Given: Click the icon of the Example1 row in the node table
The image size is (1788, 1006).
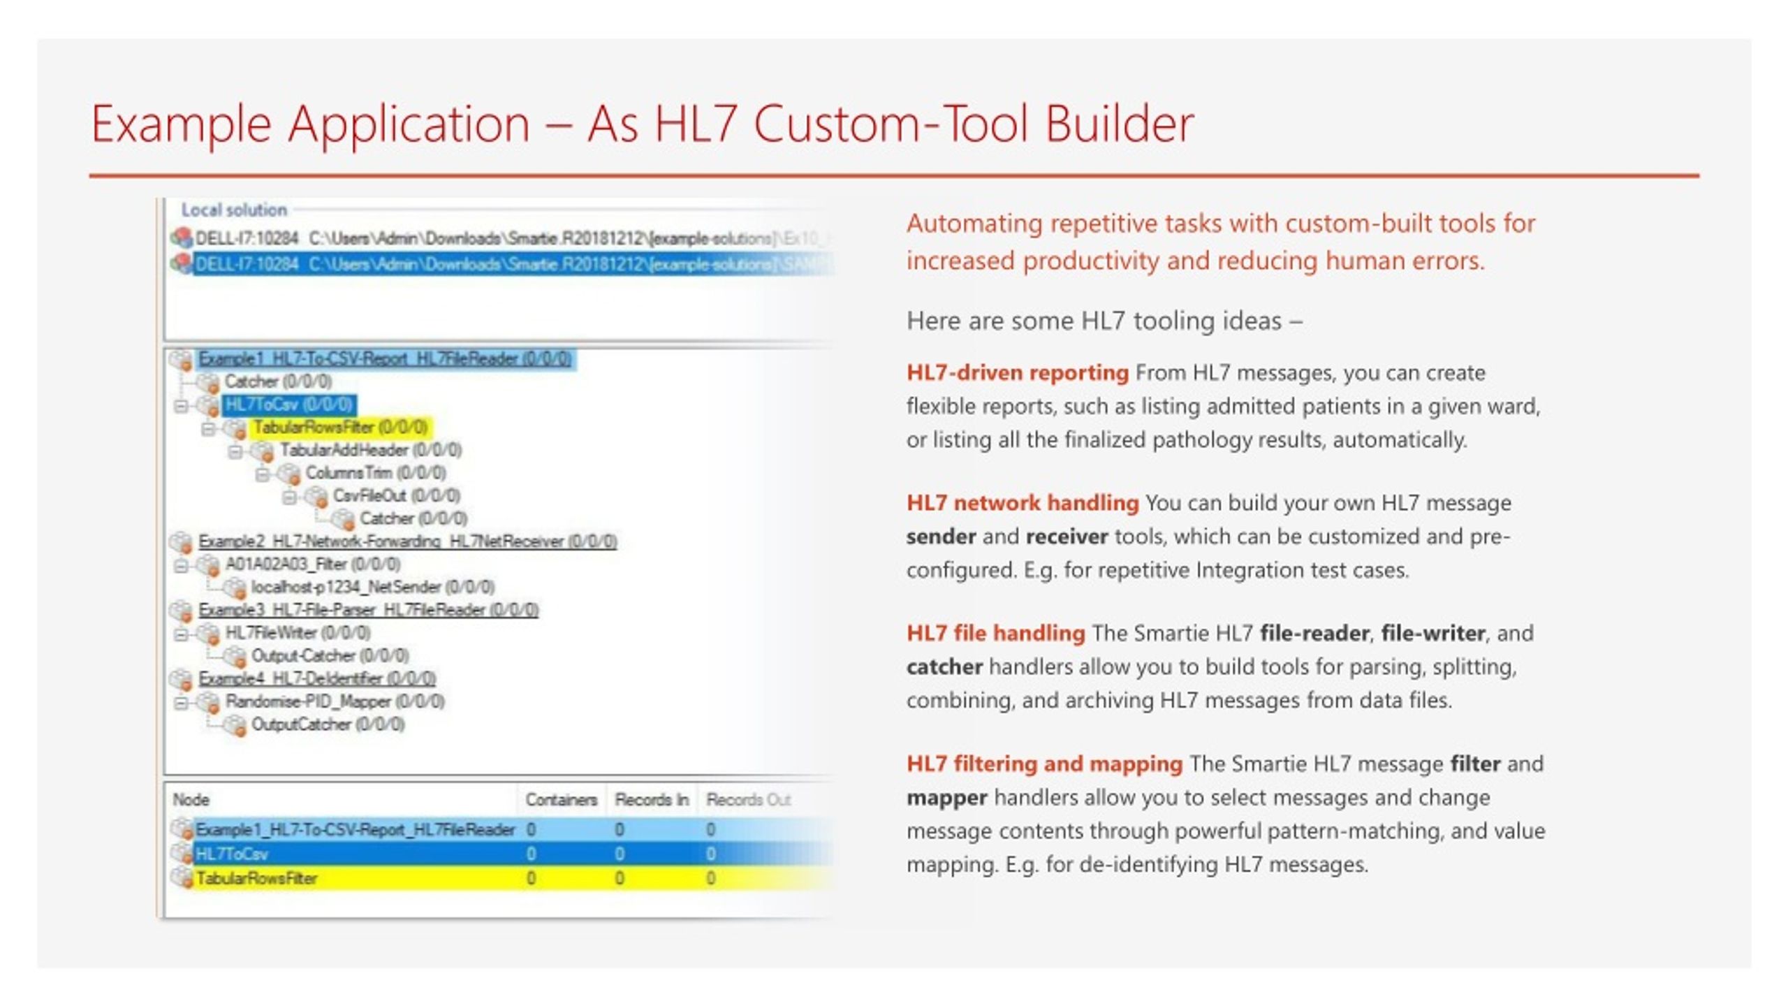Looking at the screenshot, I should tap(182, 830).
